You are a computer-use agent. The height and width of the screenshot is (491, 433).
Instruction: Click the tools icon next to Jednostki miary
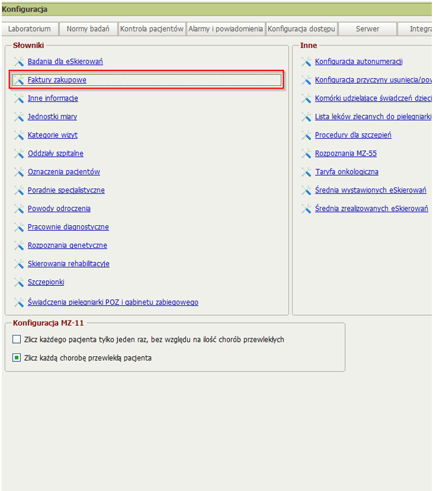(18, 117)
